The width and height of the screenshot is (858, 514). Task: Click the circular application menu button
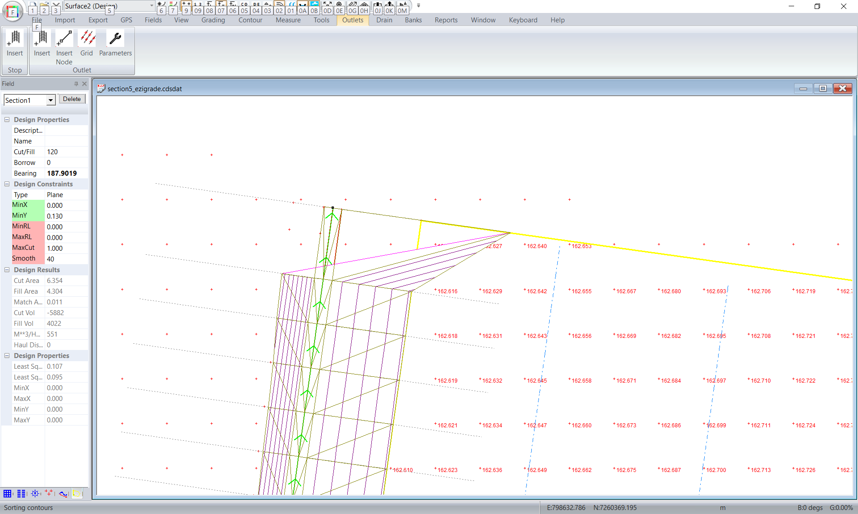coord(13,12)
